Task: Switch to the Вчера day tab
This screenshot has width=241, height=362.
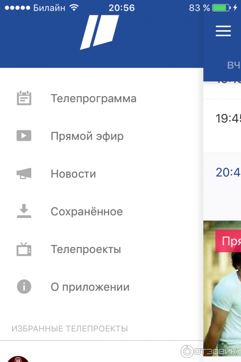Action: [233, 66]
